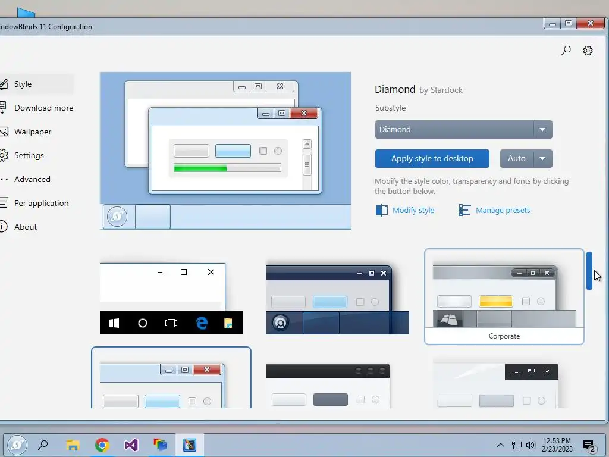609x457 pixels.
Task: Show hidden system tray icons
Action: (x=500, y=445)
